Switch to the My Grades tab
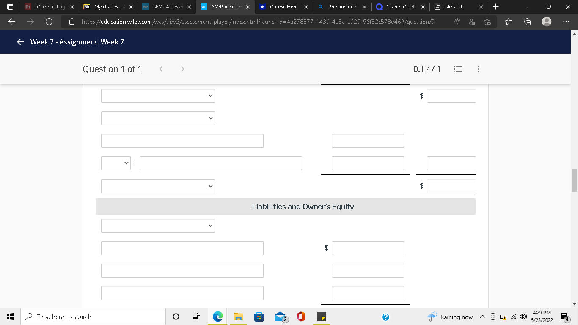 point(107,7)
